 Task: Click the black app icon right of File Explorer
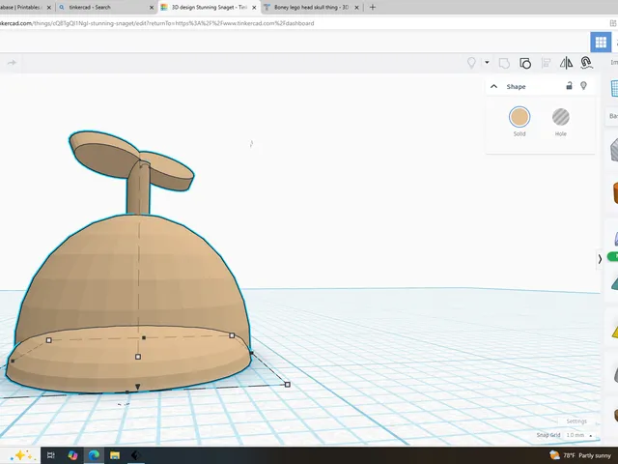[x=135, y=455]
